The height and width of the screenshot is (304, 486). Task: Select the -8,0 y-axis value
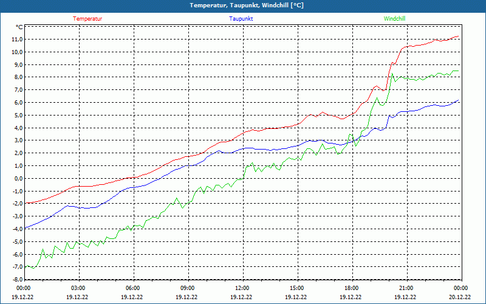17,280
